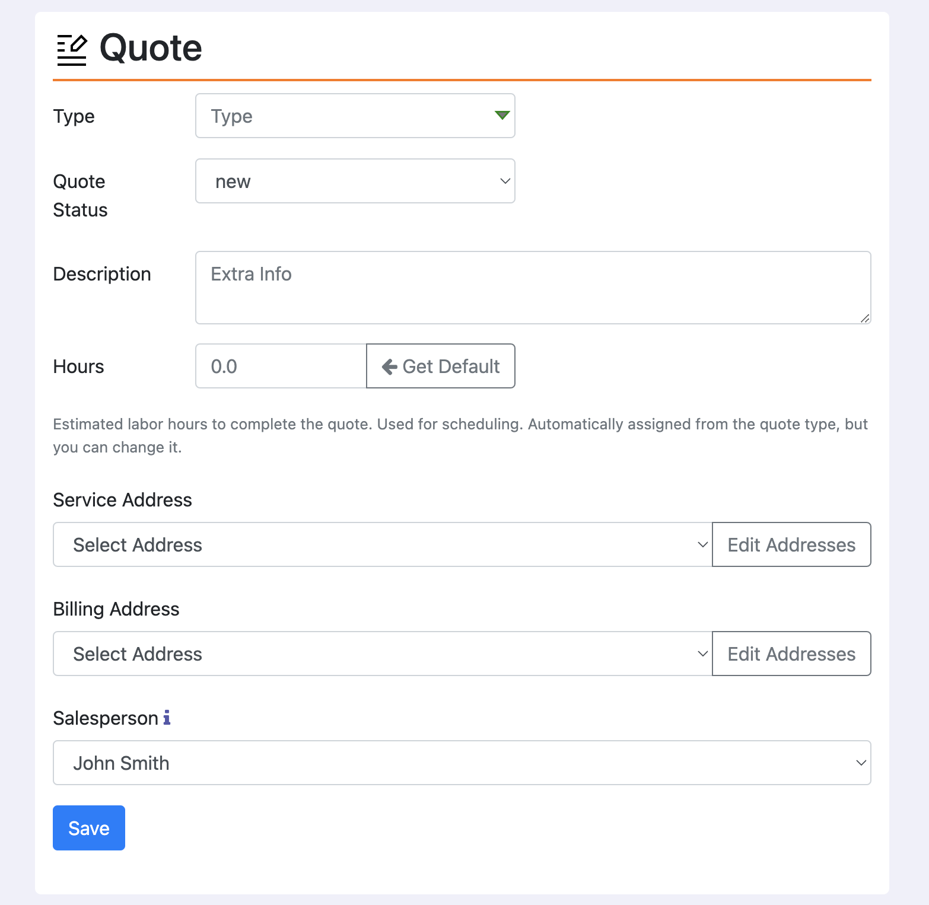The width and height of the screenshot is (929, 905).
Task: Click the Save button
Action: (88, 828)
